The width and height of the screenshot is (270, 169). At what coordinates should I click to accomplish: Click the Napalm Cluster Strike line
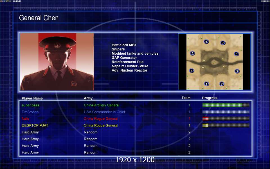click(x=130, y=66)
